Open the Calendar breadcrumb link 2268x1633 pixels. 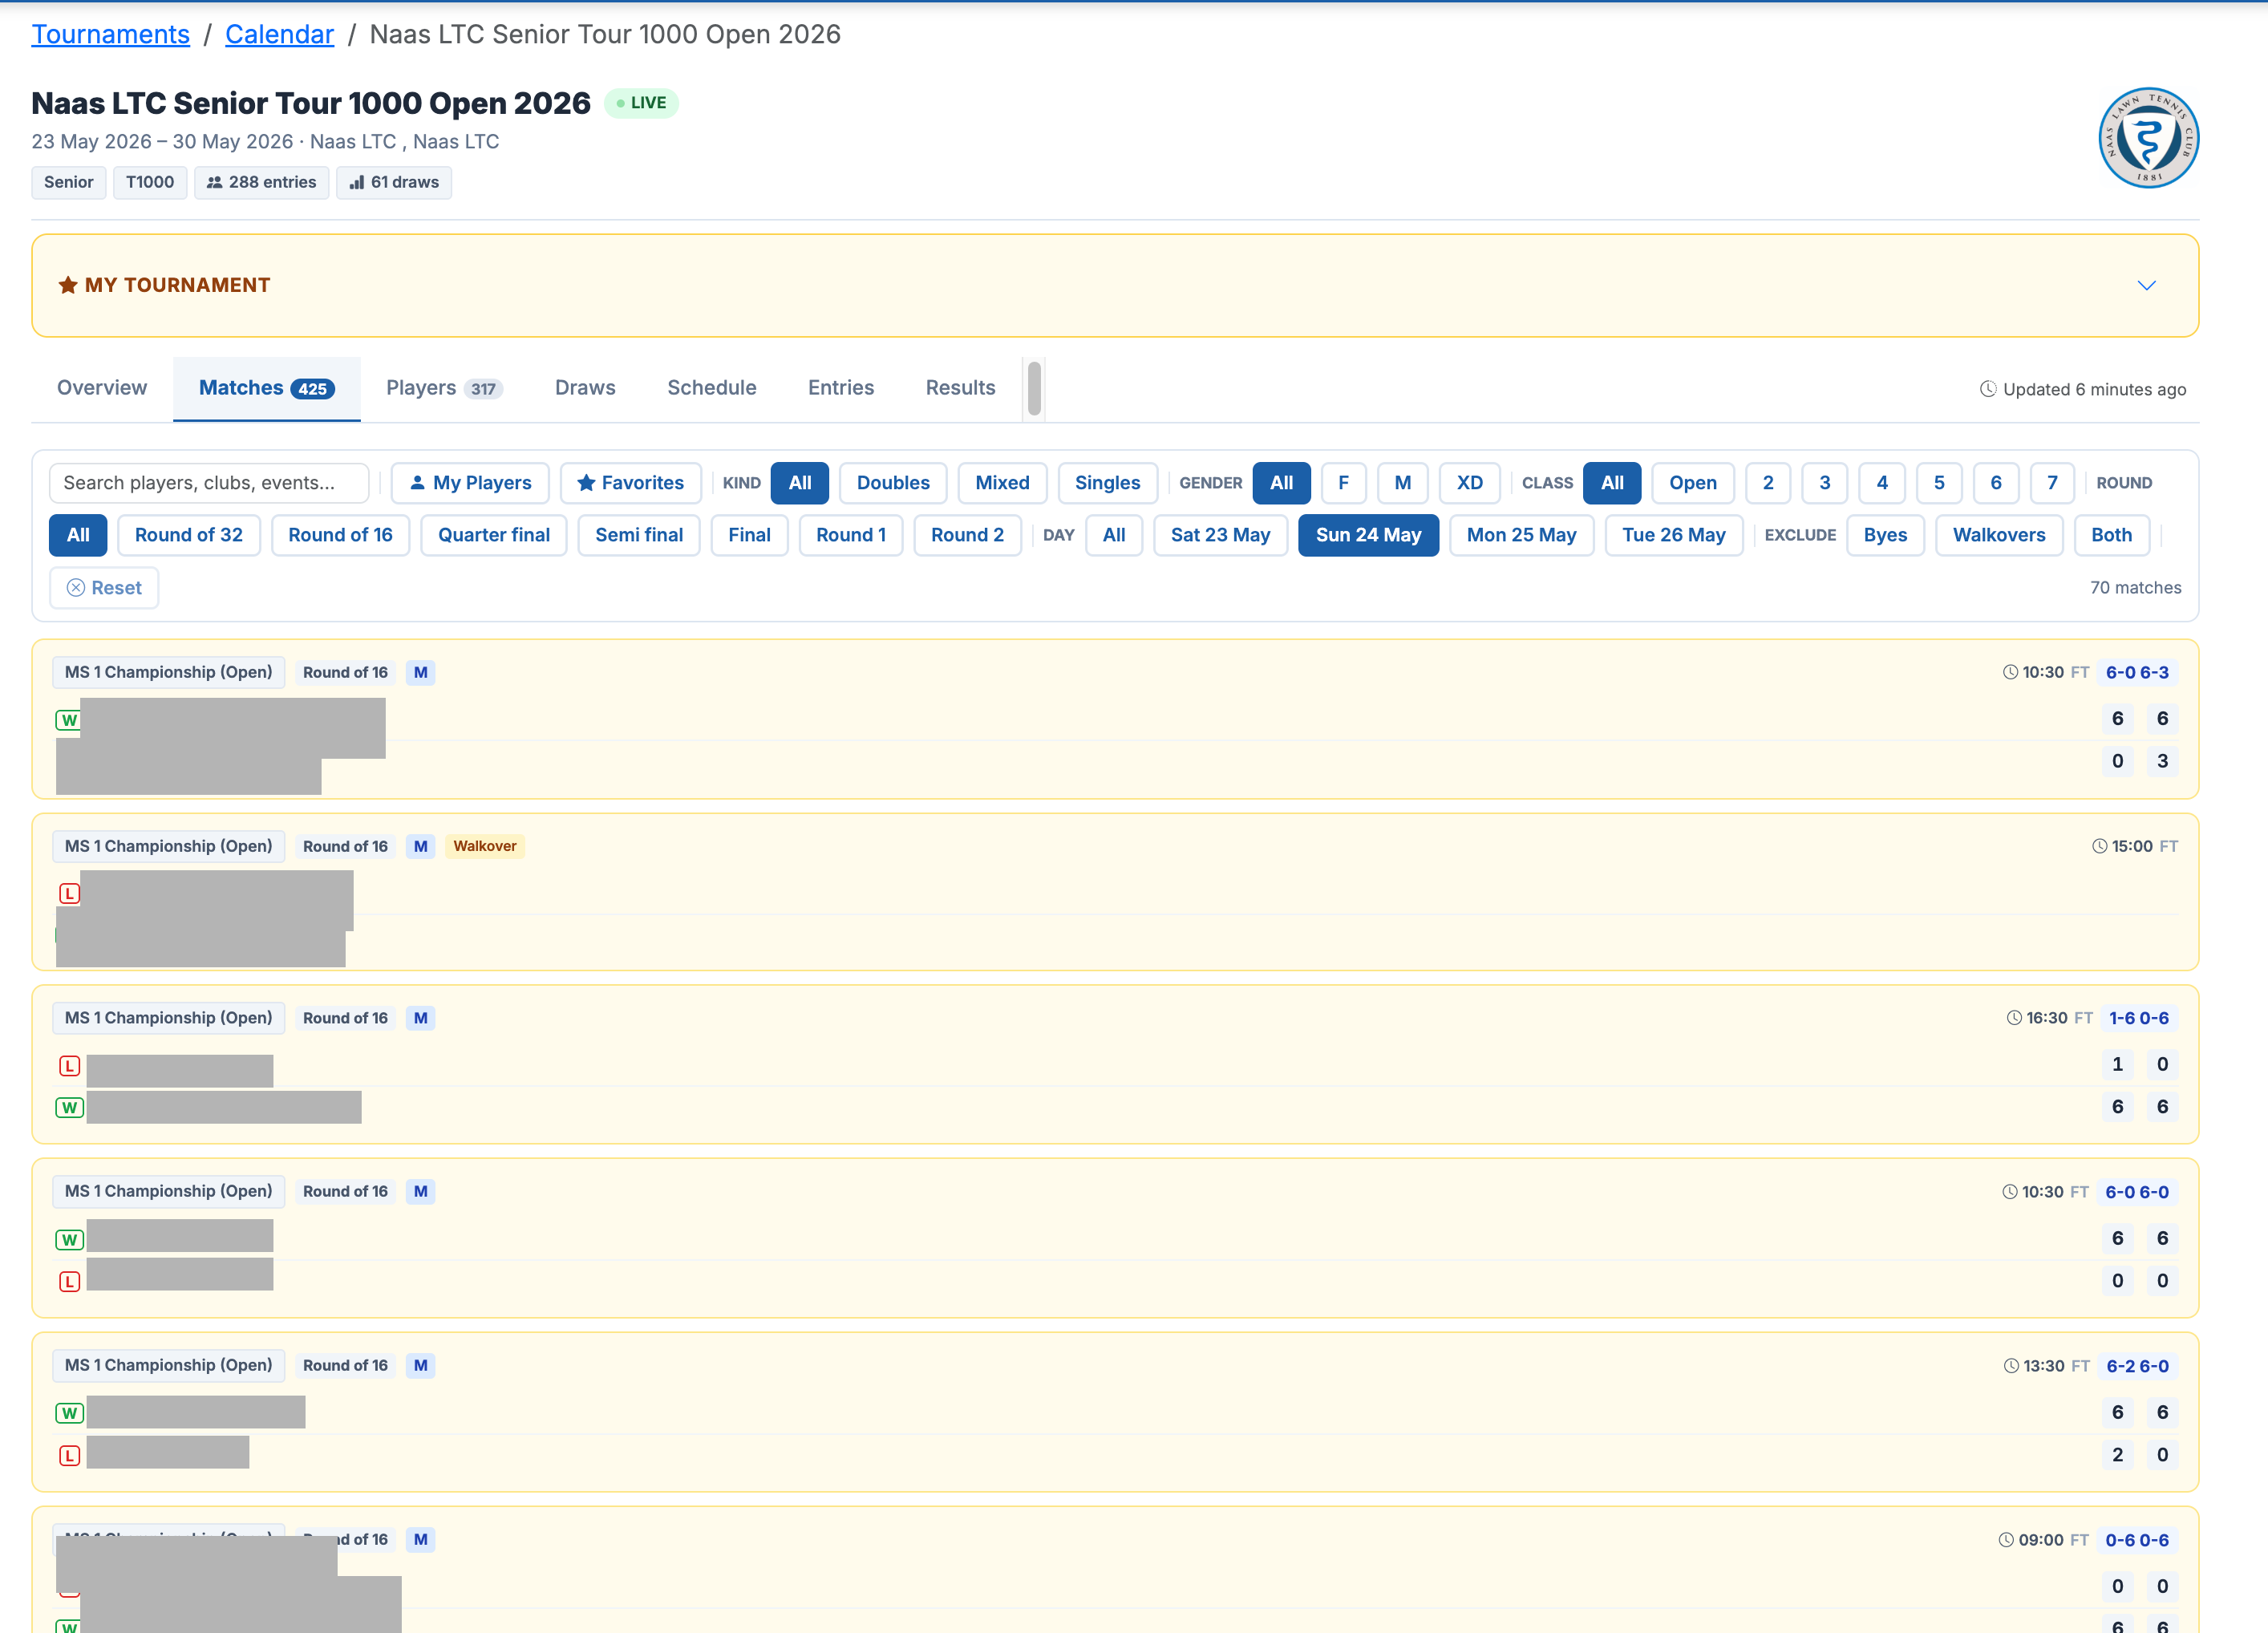279,34
